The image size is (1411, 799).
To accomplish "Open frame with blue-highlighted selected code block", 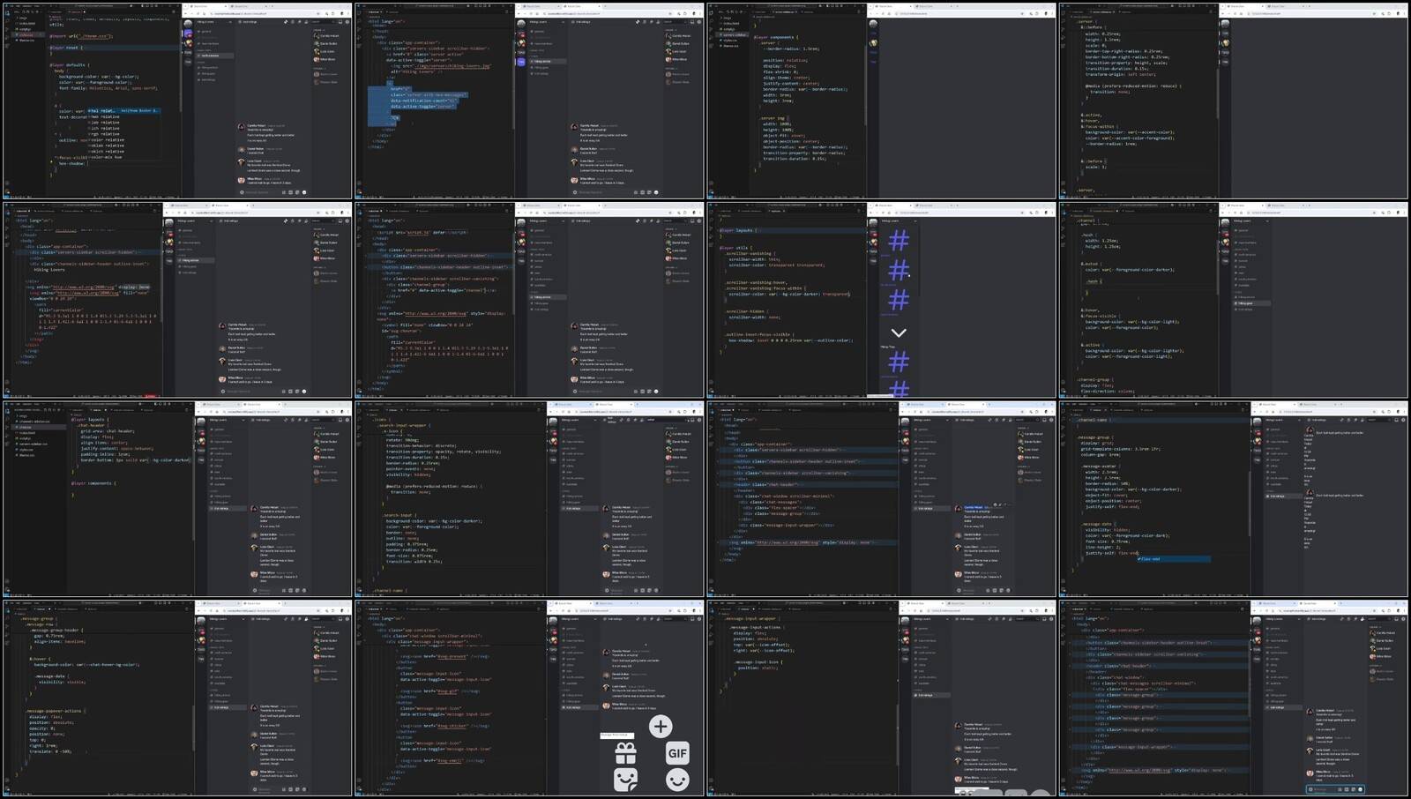I will click(x=529, y=101).
